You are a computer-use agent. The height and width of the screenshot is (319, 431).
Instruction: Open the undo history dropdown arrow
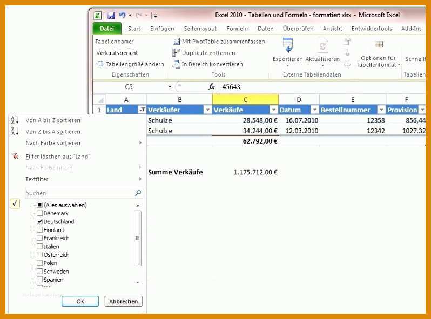[x=130, y=16]
